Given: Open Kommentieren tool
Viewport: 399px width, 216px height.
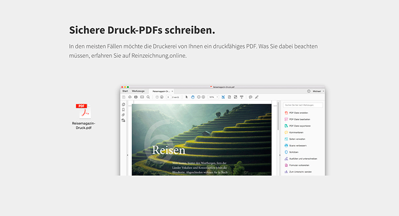Looking at the screenshot, I should pos(294,133).
